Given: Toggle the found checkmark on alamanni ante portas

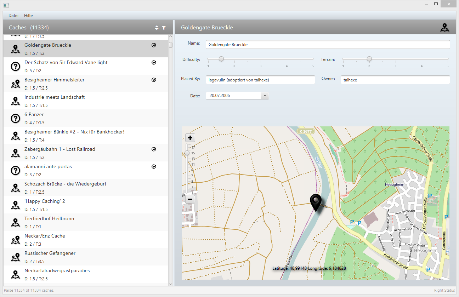Looking at the screenshot, I should pyautogui.click(x=154, y=167).
